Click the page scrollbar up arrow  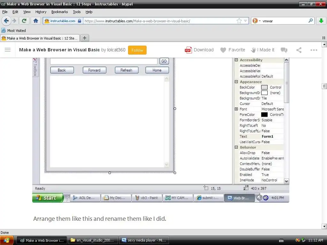tap(324, 44)
